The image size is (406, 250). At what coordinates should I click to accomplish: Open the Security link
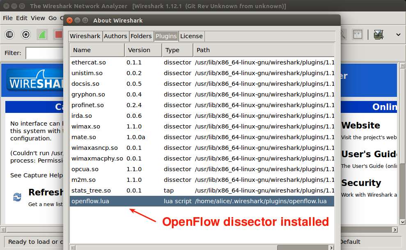tap(361, 183)
